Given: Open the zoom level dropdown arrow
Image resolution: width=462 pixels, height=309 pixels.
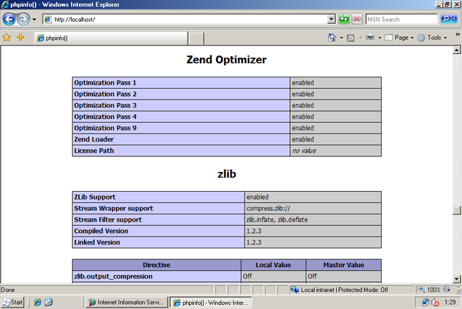Looking at the screenshot, I should (x=447, y=290).
